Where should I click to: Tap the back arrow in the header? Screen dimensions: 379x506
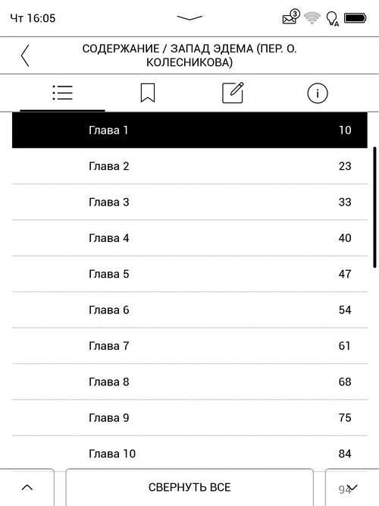[25, 55]
